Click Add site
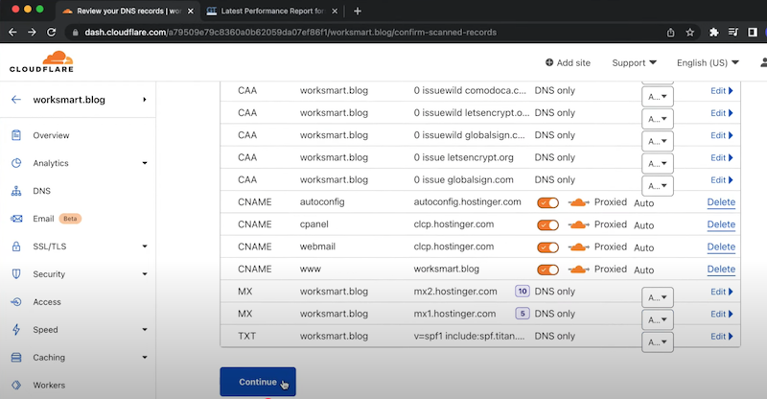The width and height of the screenshot is (767, 399). click(x=568, y=62)
